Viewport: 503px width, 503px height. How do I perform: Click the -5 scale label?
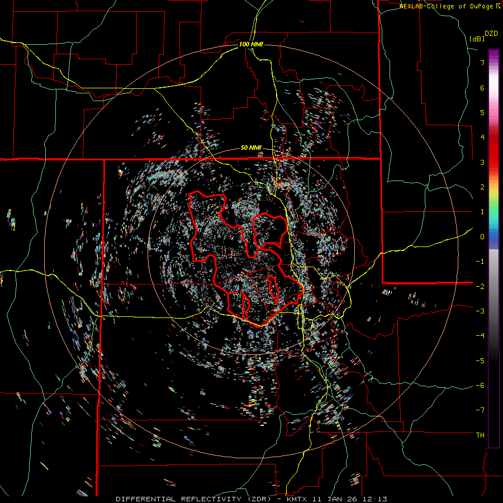click(480, 360)
